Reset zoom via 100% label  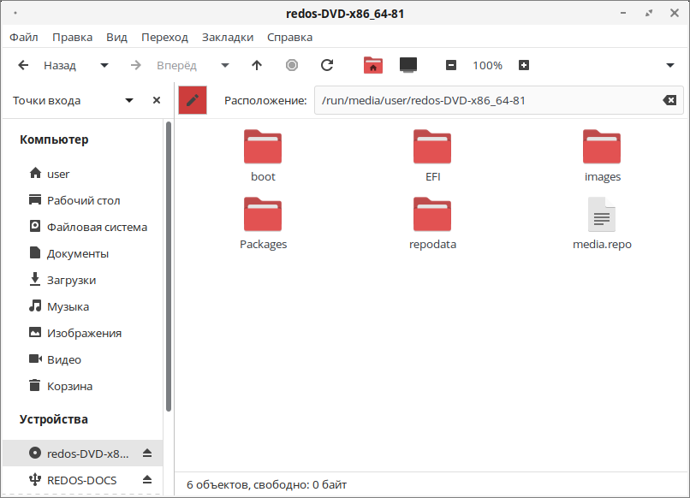(x=487, y=66)
